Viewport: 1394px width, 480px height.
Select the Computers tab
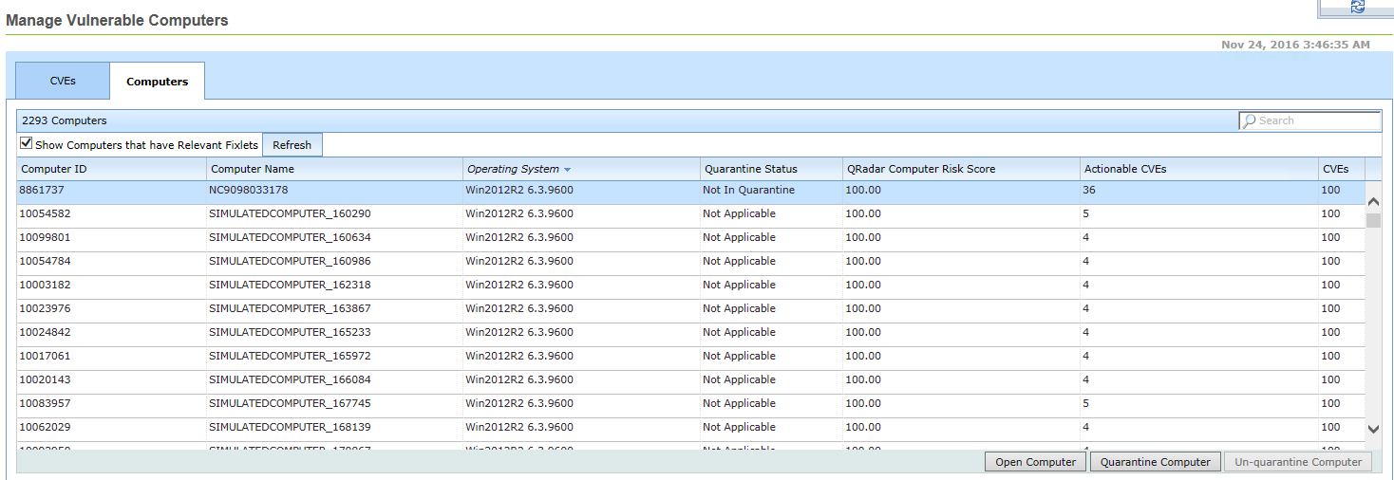click(x=158, y=82)
